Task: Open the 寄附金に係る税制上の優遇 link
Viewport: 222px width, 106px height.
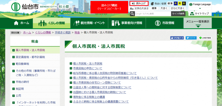Action: pyautogui.click(x=89, y=97)
